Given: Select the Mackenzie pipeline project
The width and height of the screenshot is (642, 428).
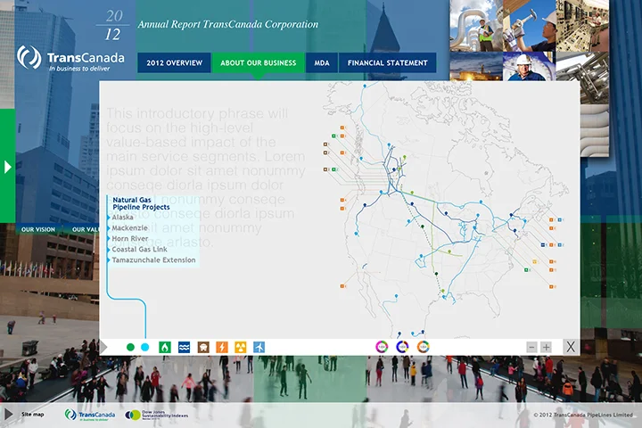Looking at the screenshot, I should (x=130, y=227).
